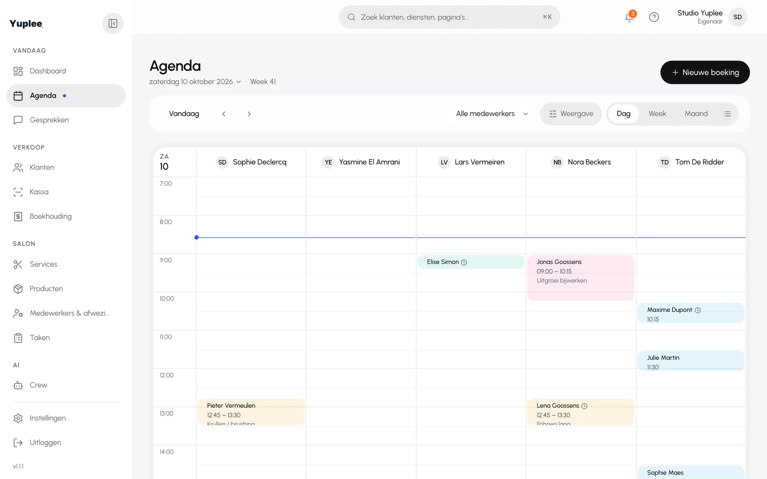Open Maxime Dupont 10:15 appointment
767x479 pixels.
pyautogui.click(x=691, y=313)
